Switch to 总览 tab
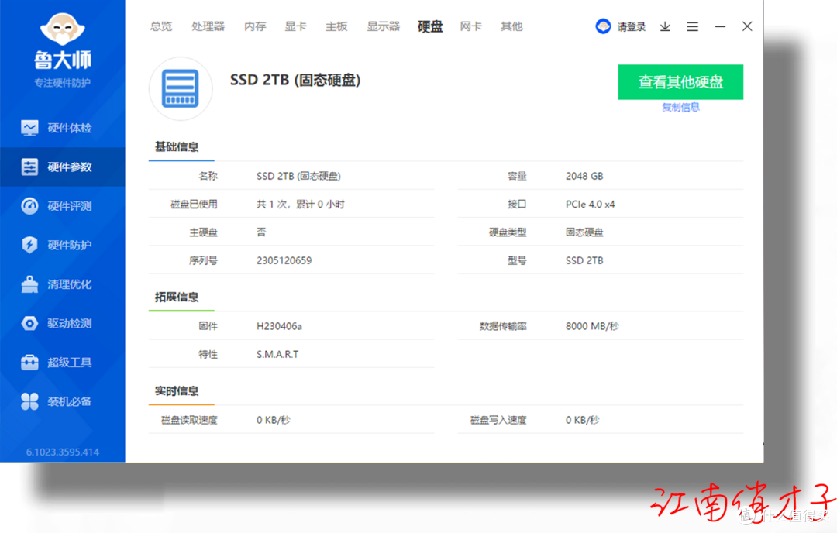This screenshot has width=837, height=533. click(161, 26)
